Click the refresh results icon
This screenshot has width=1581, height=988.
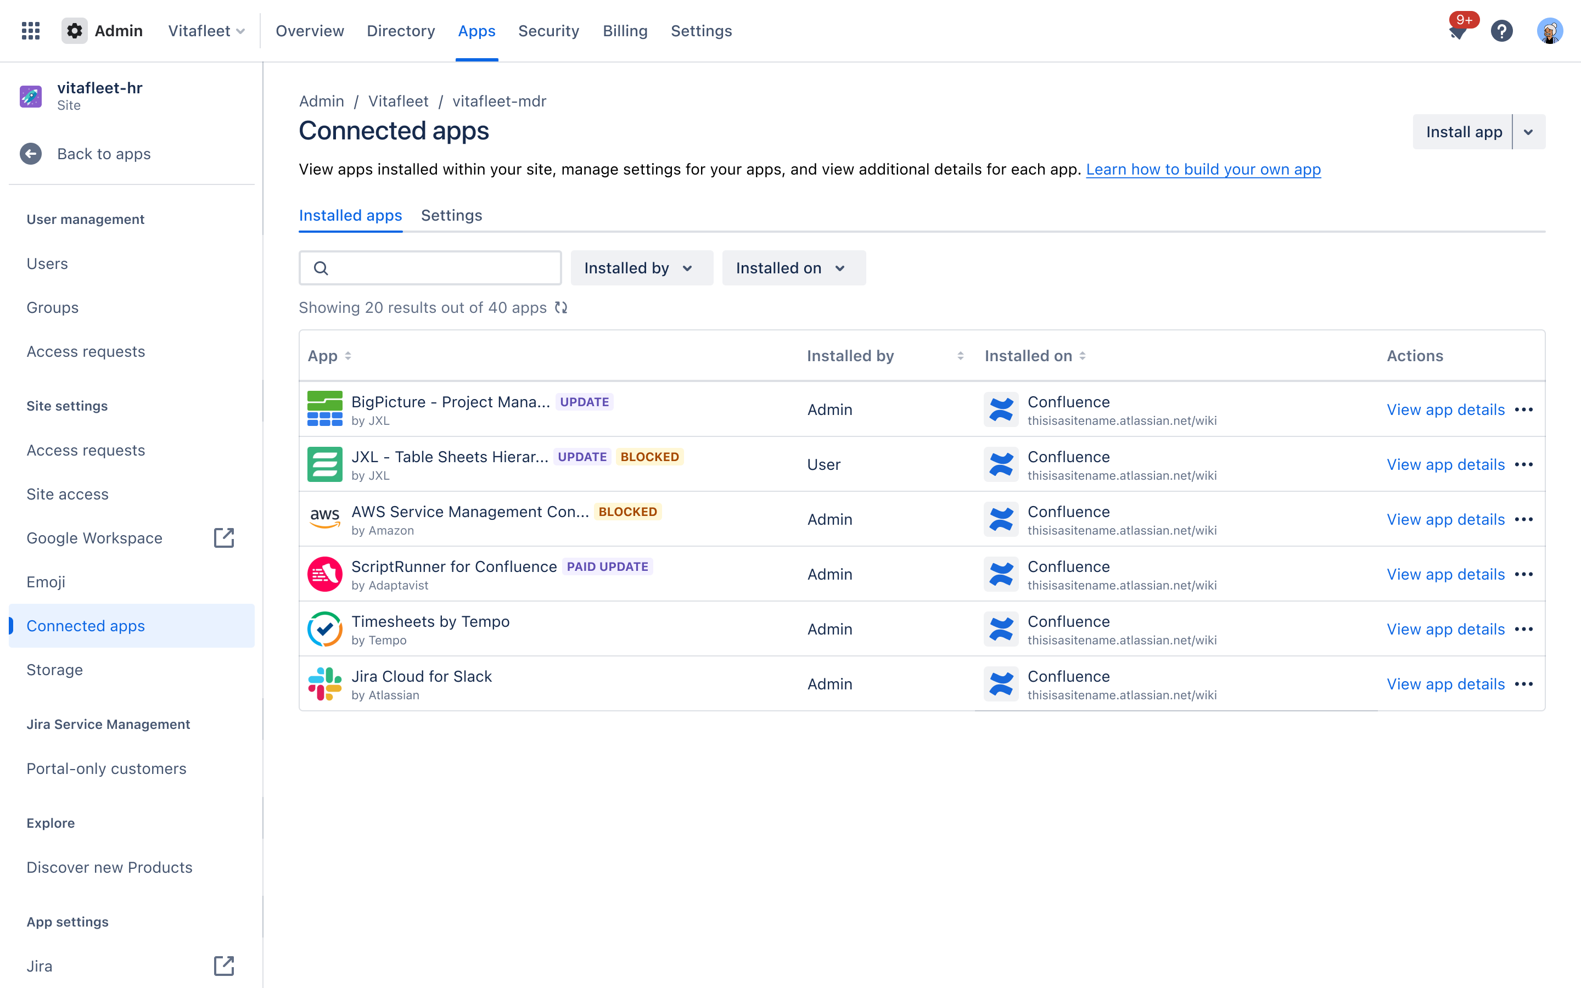561,308
